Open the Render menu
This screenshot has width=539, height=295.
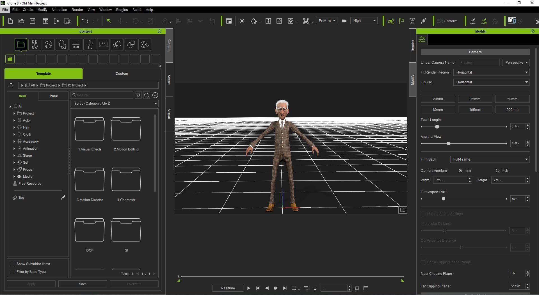tap(77, 10)
